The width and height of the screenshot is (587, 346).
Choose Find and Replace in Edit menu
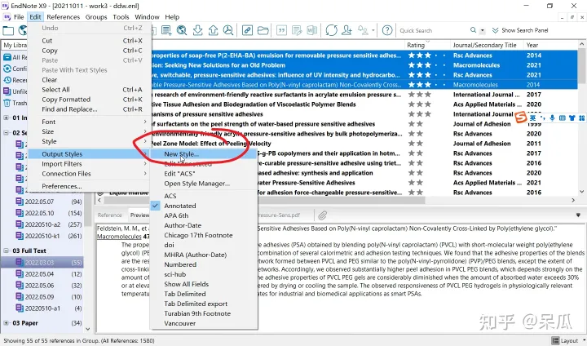click(69, 109)
